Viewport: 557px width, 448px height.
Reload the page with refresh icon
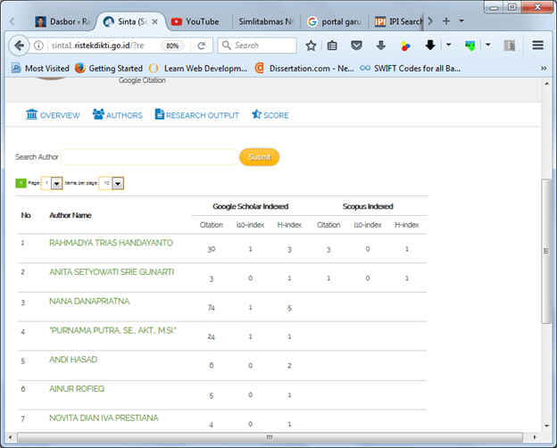click(202, 46)
